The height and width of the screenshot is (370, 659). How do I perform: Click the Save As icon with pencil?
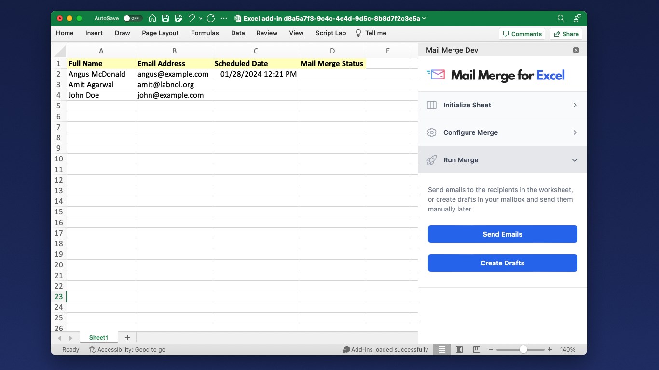point(178,18)
